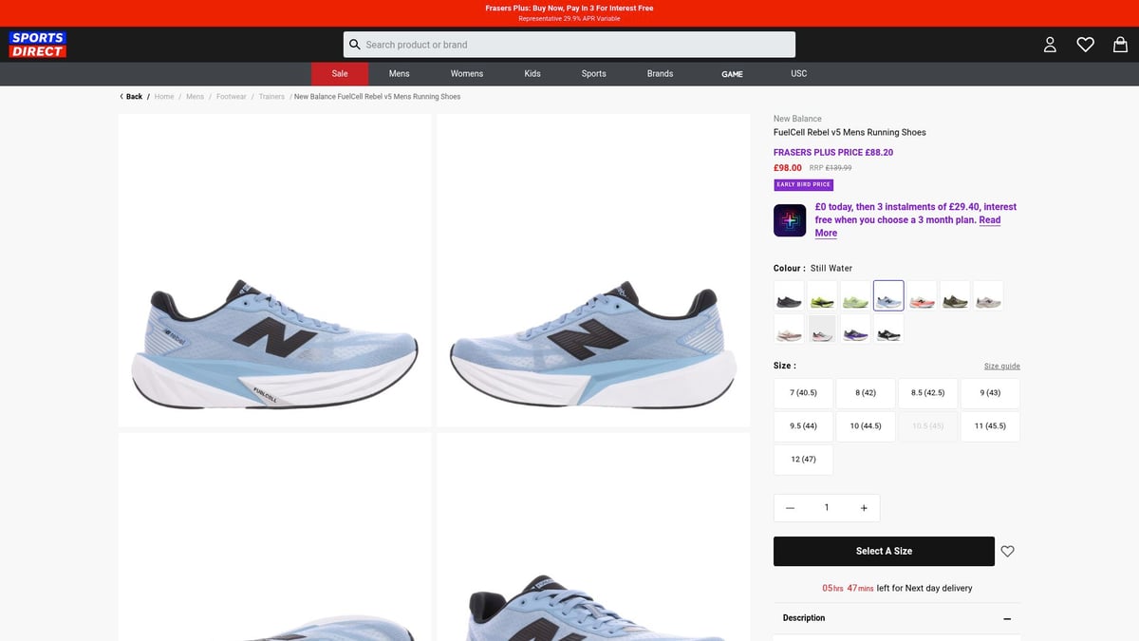Go to Mens breadcrumb
This screenshot has width=1139, height=641.
pyautogui.click(x=195, y=97)
